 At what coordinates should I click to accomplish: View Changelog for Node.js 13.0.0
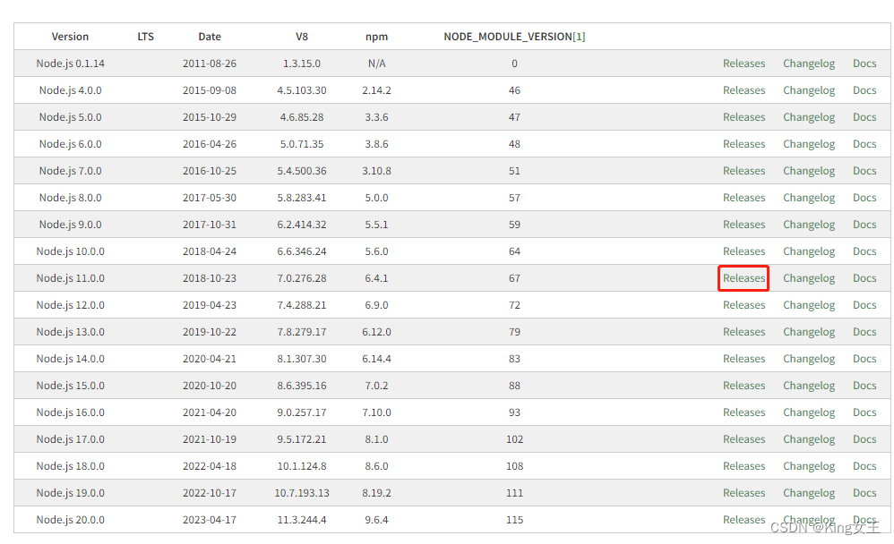[x=809, y=332]
